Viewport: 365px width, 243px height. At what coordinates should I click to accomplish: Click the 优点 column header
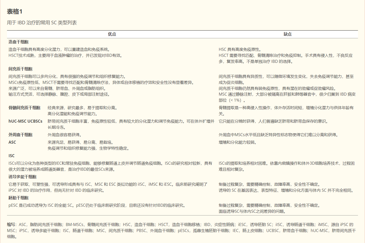[x=112, y=34]
